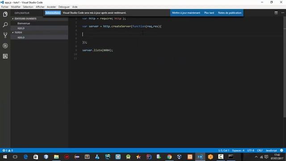Open the command prompt taskbar icon
Screen dimensions: 286x161
click(x=231, y=157)
